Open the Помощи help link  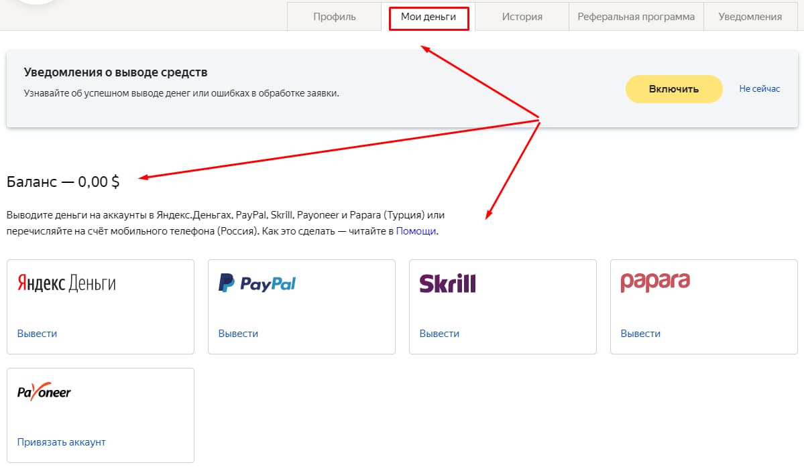[416, 231]
